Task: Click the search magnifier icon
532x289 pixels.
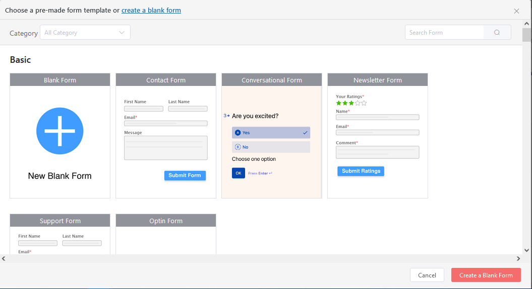Action: (x=497, y=33)
